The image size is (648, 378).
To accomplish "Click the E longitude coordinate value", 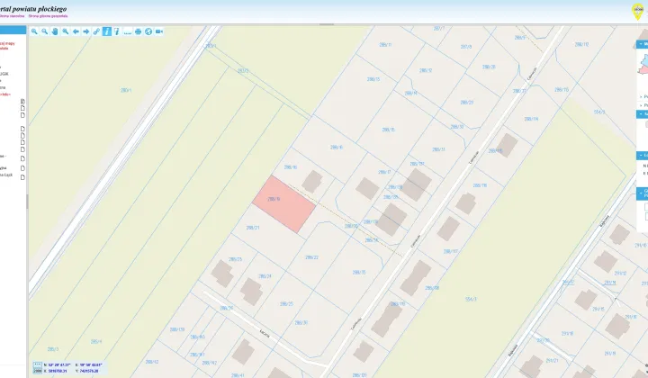I will click(x=91, y=365).
